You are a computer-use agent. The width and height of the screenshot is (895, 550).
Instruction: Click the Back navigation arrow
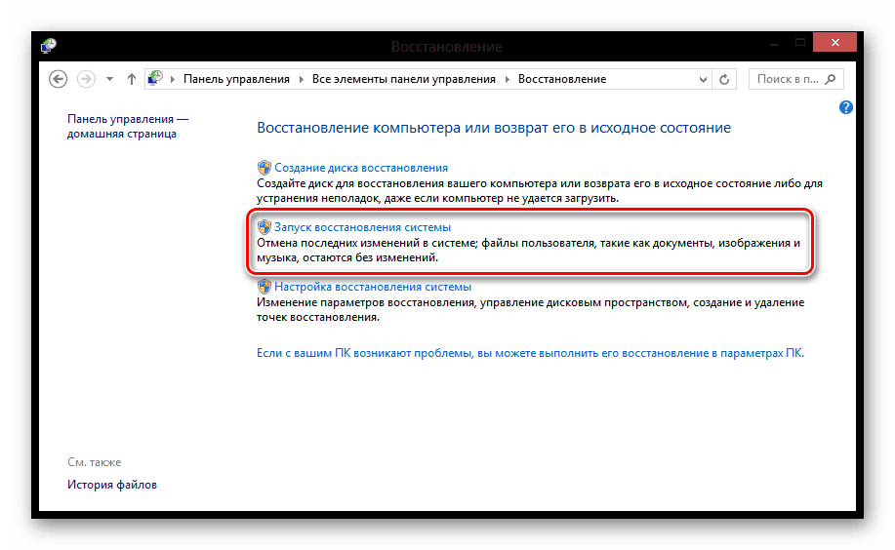pyautogui.click(x=59, y=79)
